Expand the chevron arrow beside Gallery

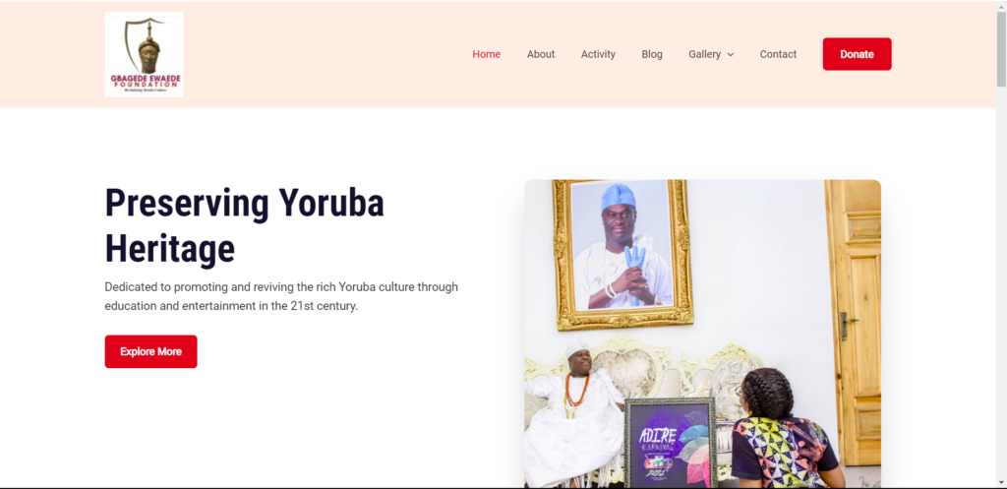[731, 55]
